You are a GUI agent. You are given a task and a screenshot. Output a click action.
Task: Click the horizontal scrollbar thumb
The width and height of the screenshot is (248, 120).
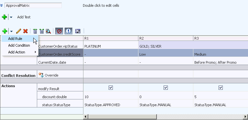click(x=122, y=117)
